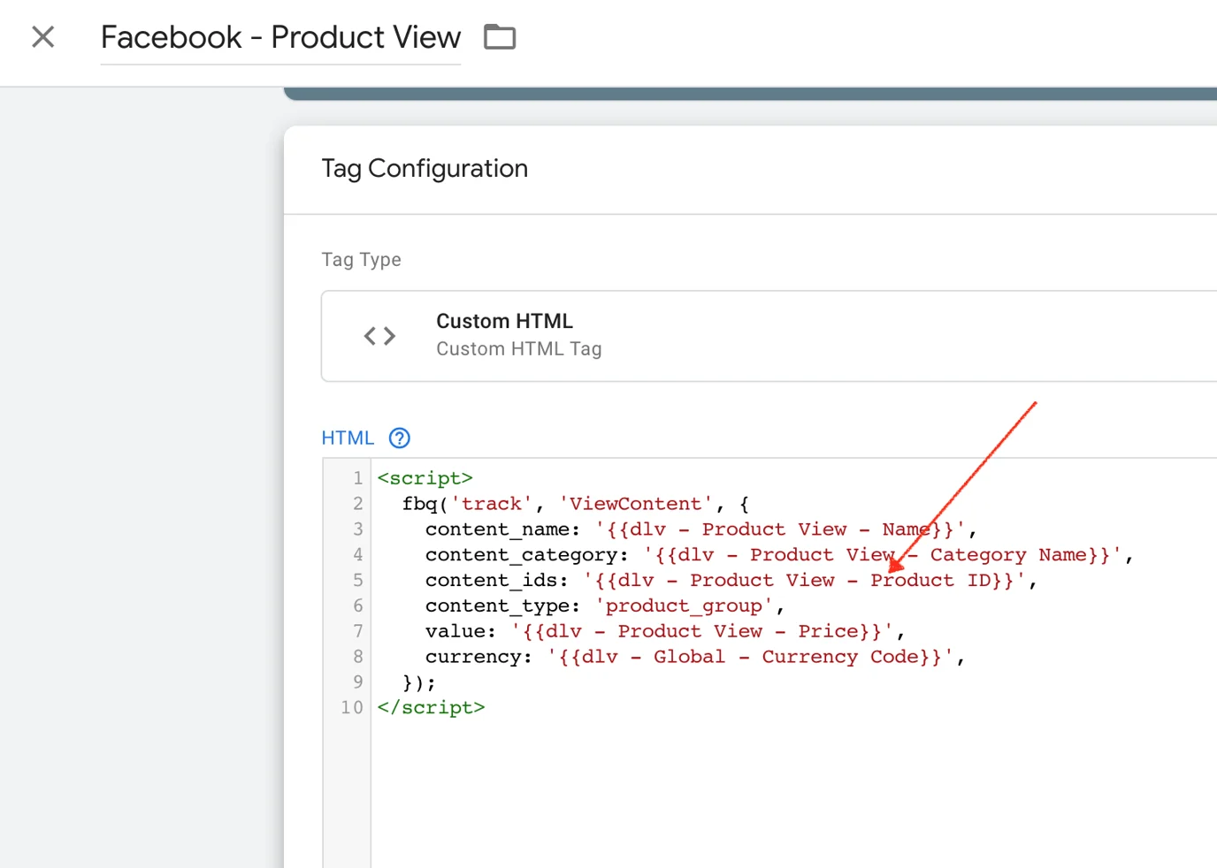Click the content_type product_group line
This screenshot has height=868, width=1217.
pos(604,606)
